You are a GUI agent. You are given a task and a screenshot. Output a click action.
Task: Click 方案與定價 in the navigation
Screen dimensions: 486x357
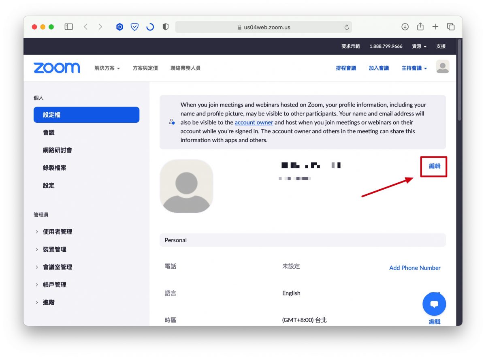[x=145, y=68]
